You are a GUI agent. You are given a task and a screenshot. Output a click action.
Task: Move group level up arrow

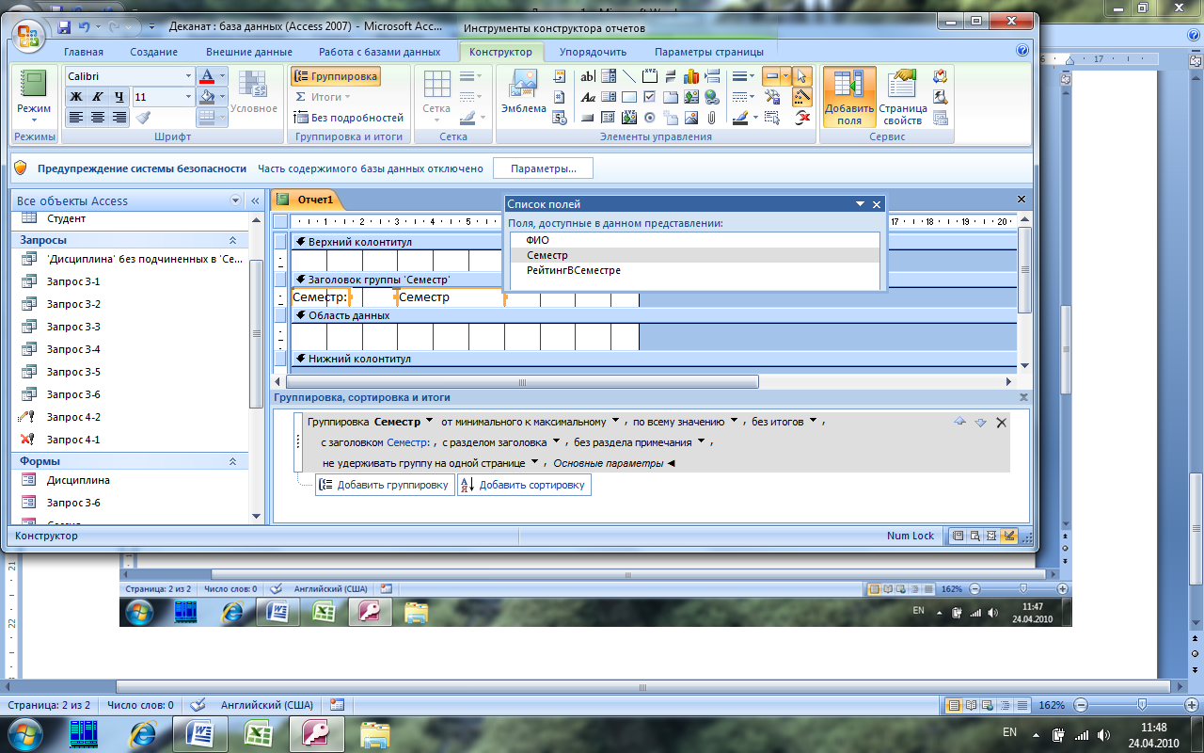(959, 422)
